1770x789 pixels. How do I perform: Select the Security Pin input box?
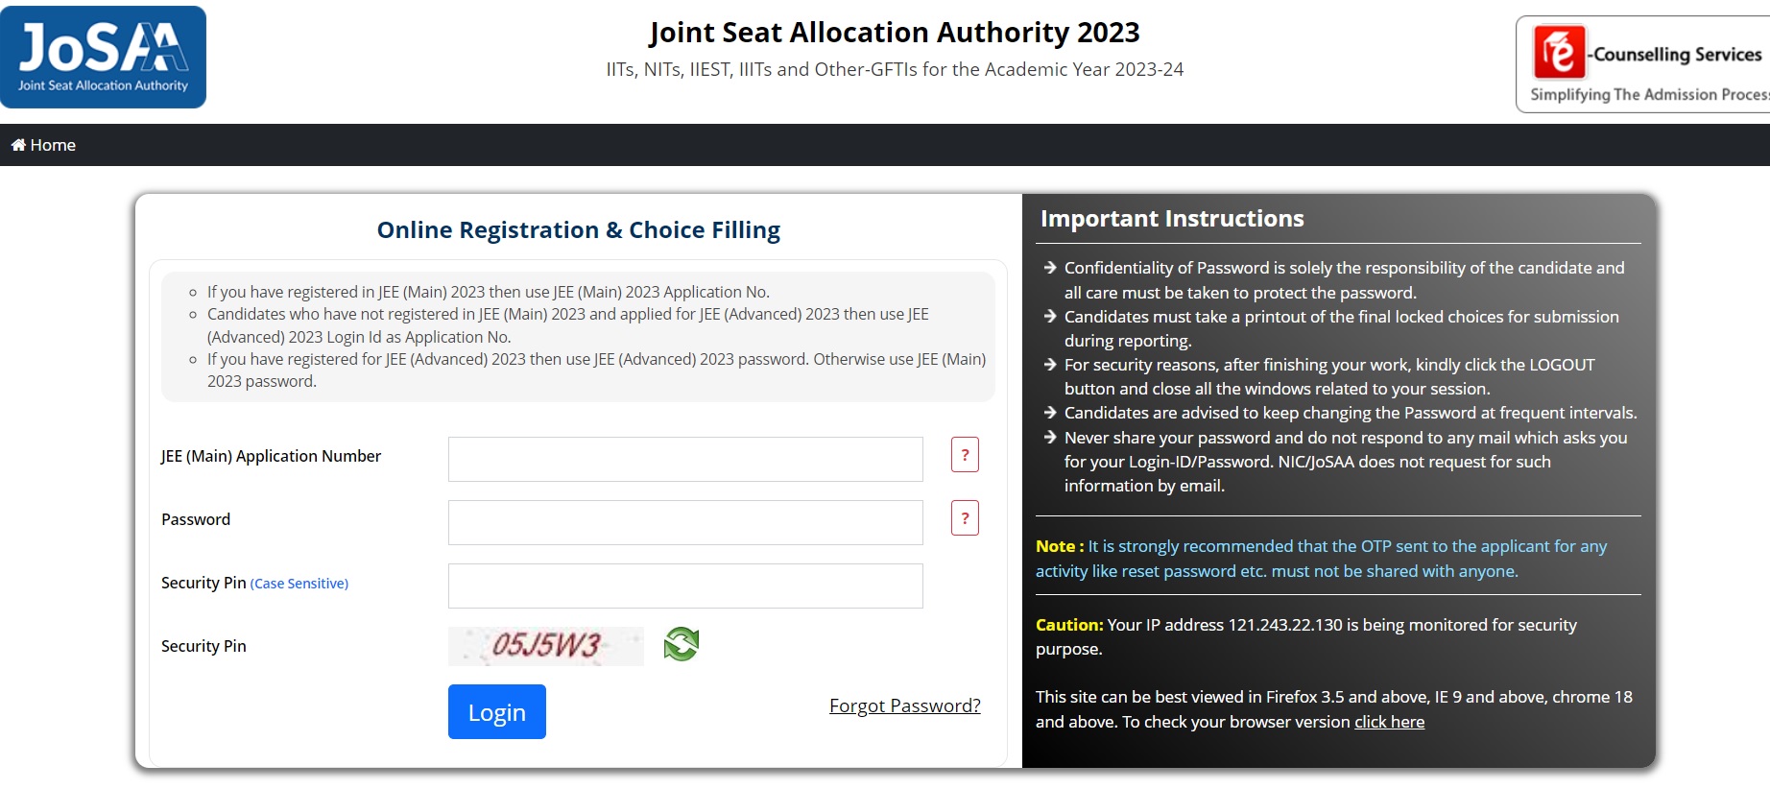click(685, 586)
